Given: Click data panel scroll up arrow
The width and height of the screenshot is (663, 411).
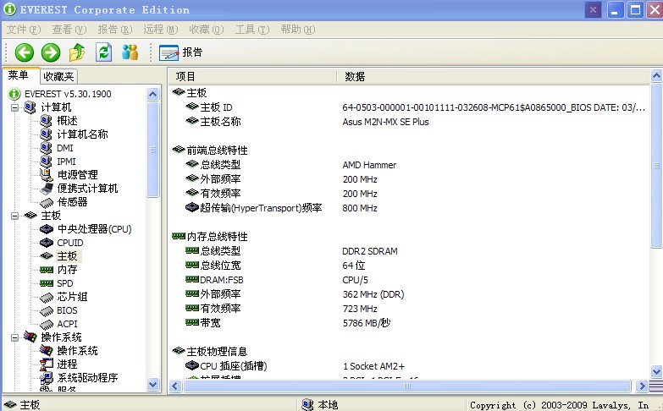Looking at the screenshot, I should point(656,76).
